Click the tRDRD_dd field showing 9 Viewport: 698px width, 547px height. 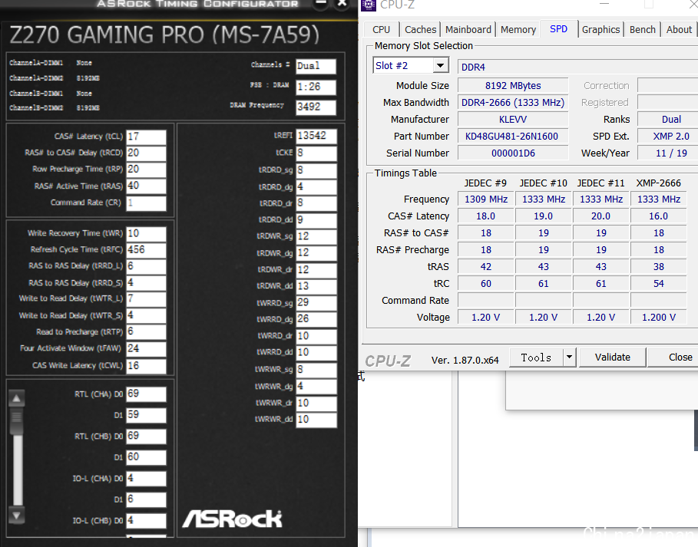(x=316, y=220)
